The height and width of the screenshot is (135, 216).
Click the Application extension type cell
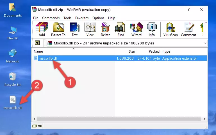(x=180, y=58)
